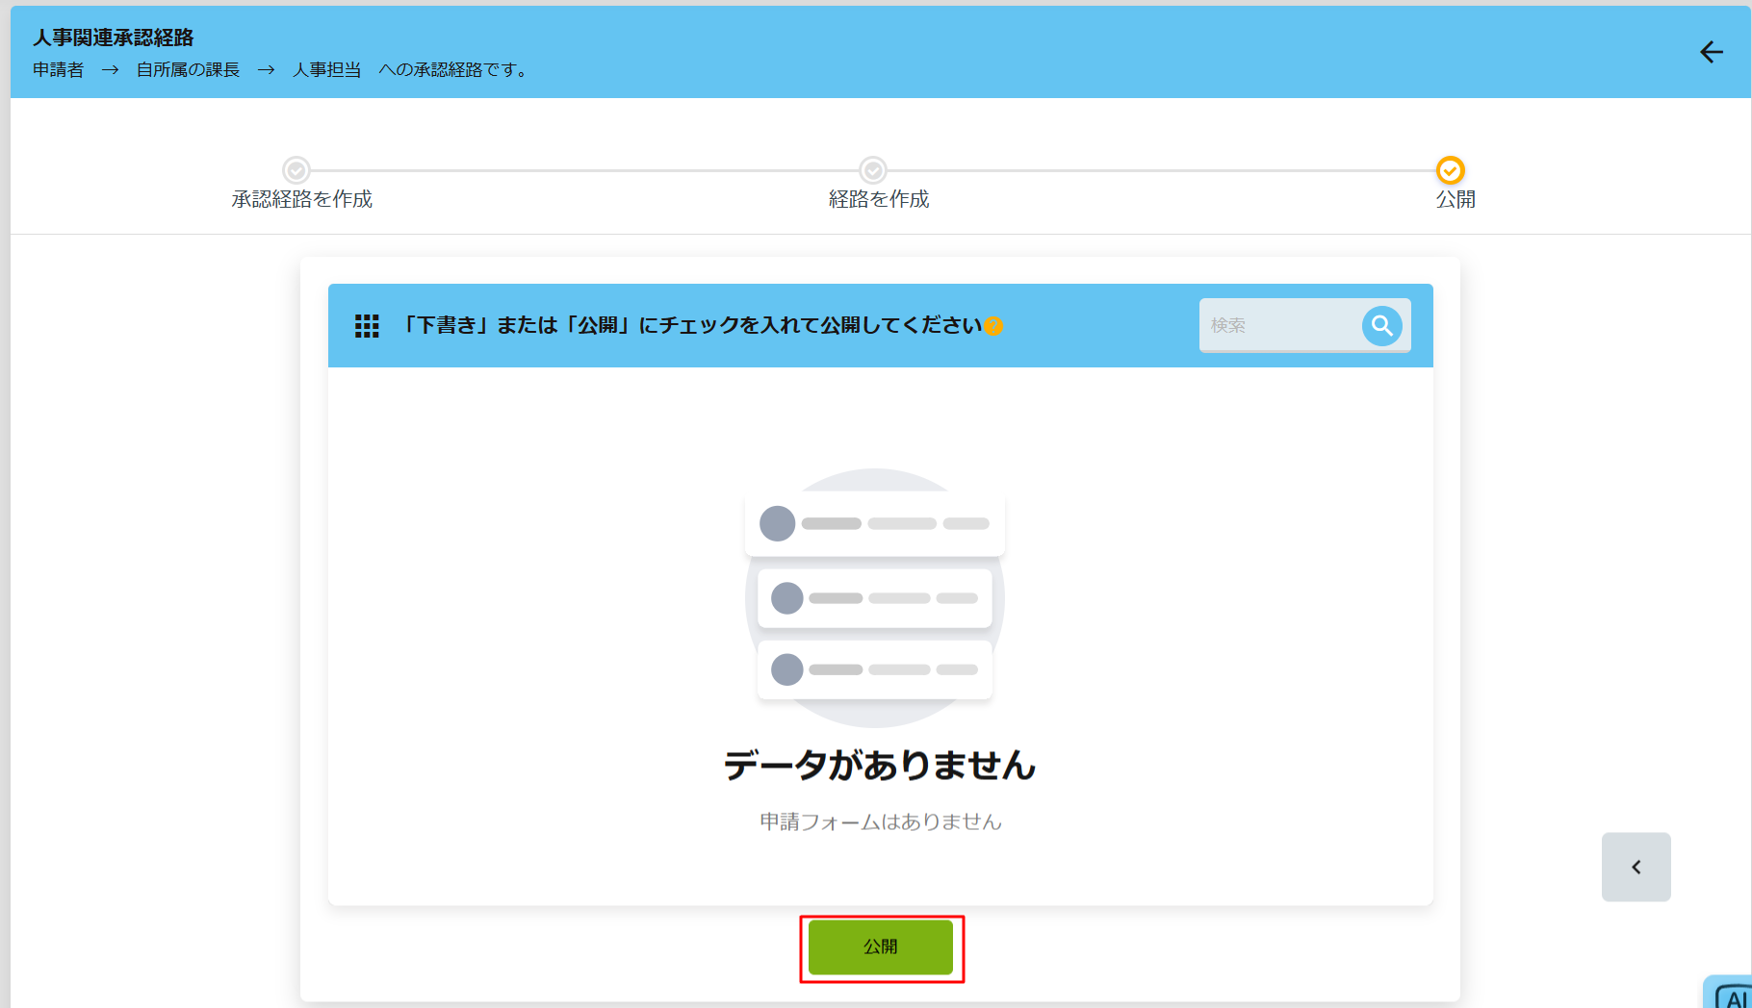The height and width of the screenshot is (1008, 1752).
Task: Click the nine-dot grid icon
Action: [x=367, y=326]
